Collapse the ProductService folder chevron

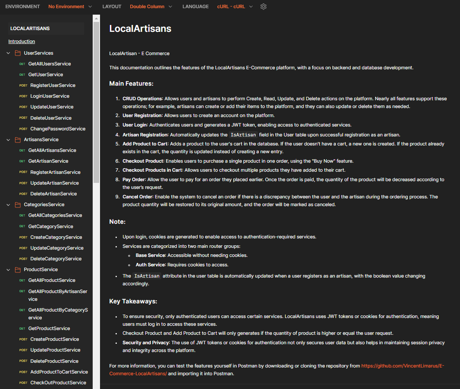8,270
